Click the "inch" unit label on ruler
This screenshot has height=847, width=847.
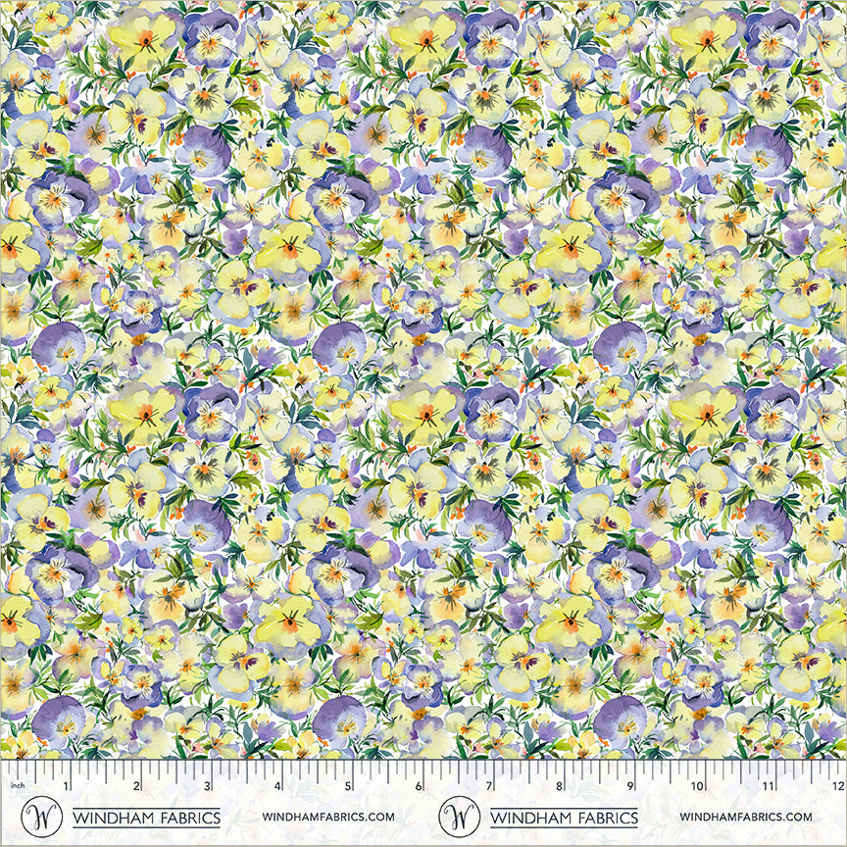tap(17, 786)
